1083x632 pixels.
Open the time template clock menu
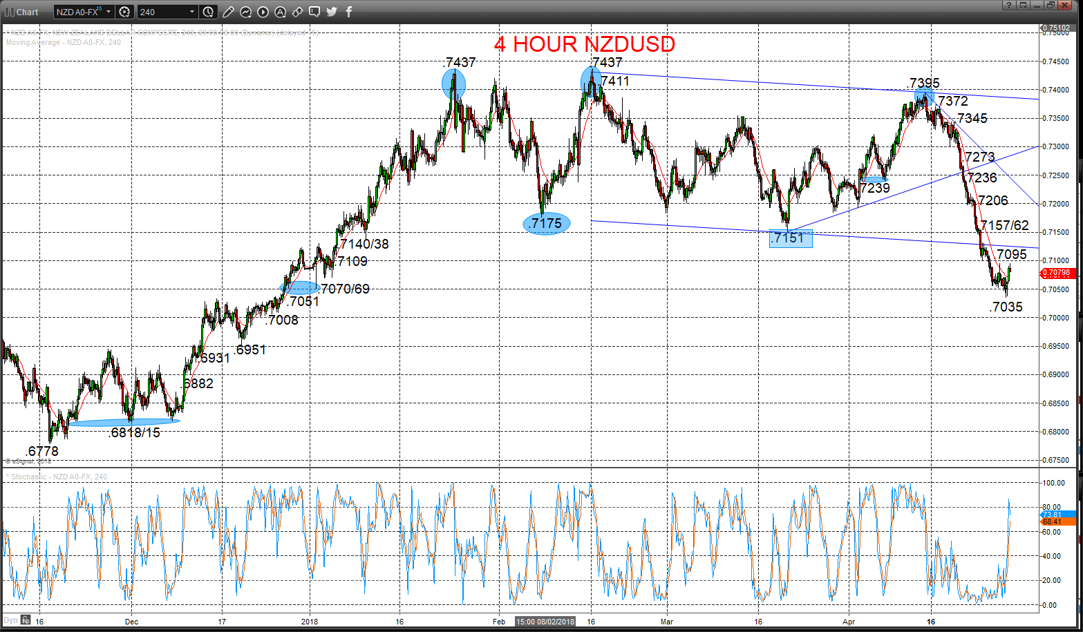pos(209,12)
